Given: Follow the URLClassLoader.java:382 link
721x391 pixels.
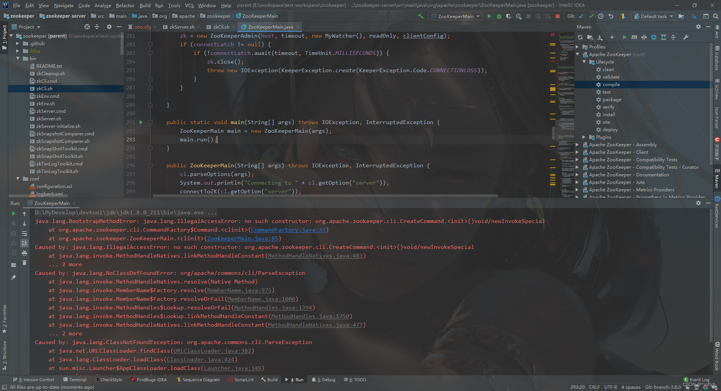Looking at the screenshot, I should 212,351.
